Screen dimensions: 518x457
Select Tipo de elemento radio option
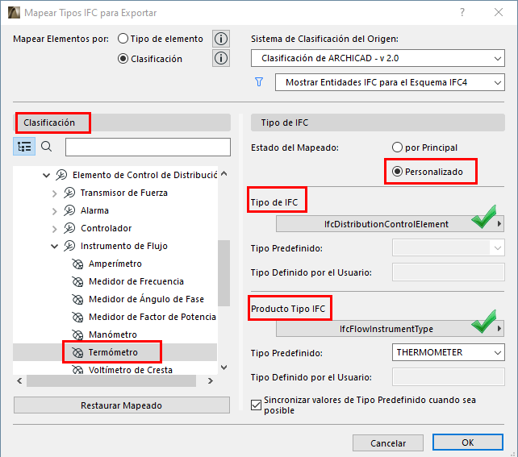coord(123,39)
